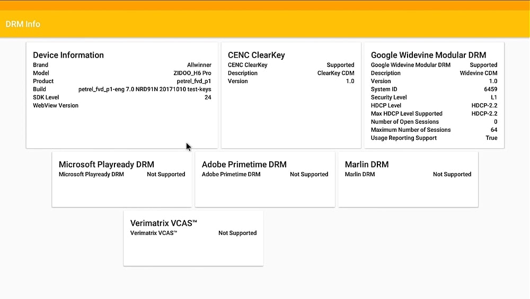Image resolution: width=530 pixels, height=299 pixels.
Task: Click the Security Level value L1
Action: tap(494, 97)
